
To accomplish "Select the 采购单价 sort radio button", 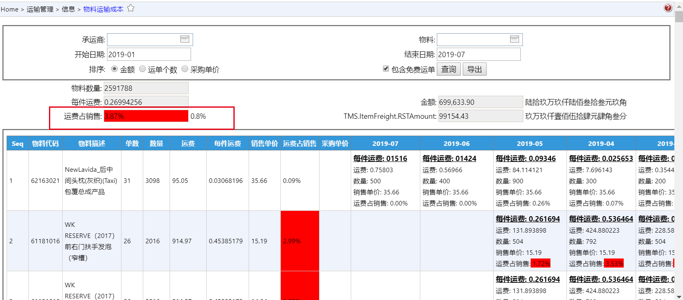I will point(185,69).
